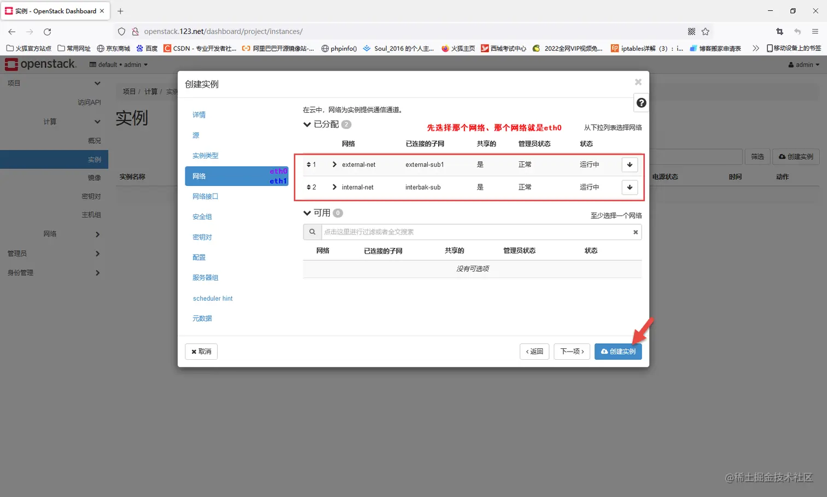827x497 pixels.
Task: Reload the page with the browser refresh icon
Action: (x=47, y=31)
